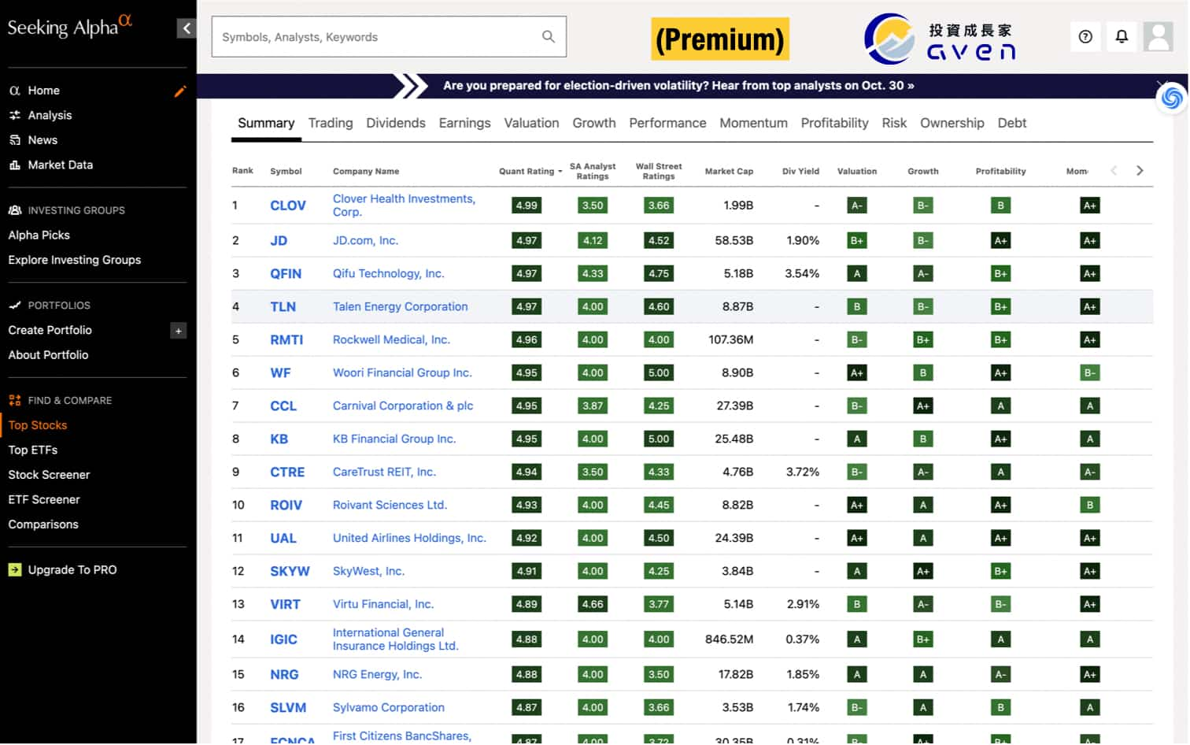
Task: Open notifications bell icon
Action: 1122,36
